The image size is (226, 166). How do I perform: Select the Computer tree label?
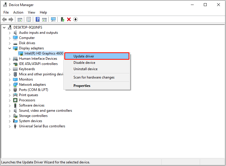[27, 38]
